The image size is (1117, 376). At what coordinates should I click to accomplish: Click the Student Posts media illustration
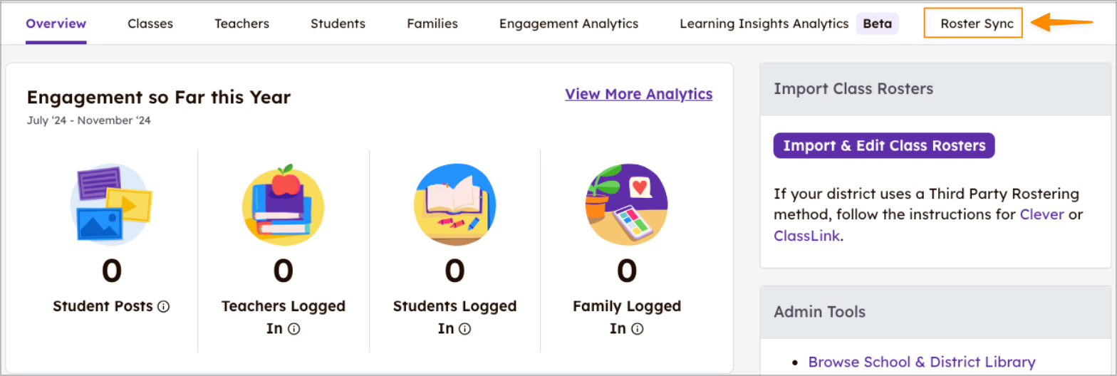click(112, 204)
